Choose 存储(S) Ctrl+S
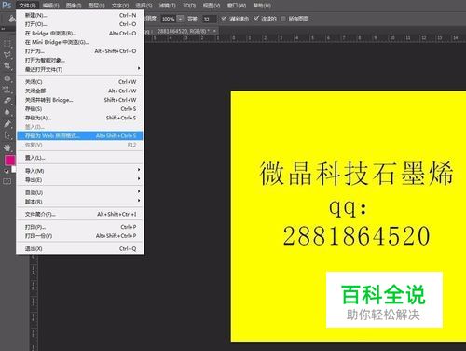Viewport: 466px width, 351px height. (80, 109)
